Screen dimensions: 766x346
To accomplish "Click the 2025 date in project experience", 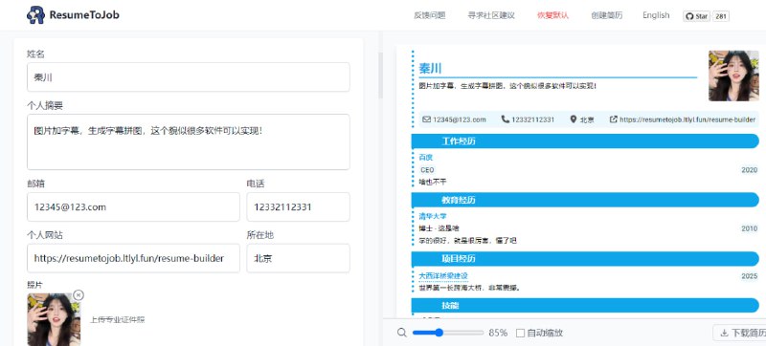I will [750, 276].
